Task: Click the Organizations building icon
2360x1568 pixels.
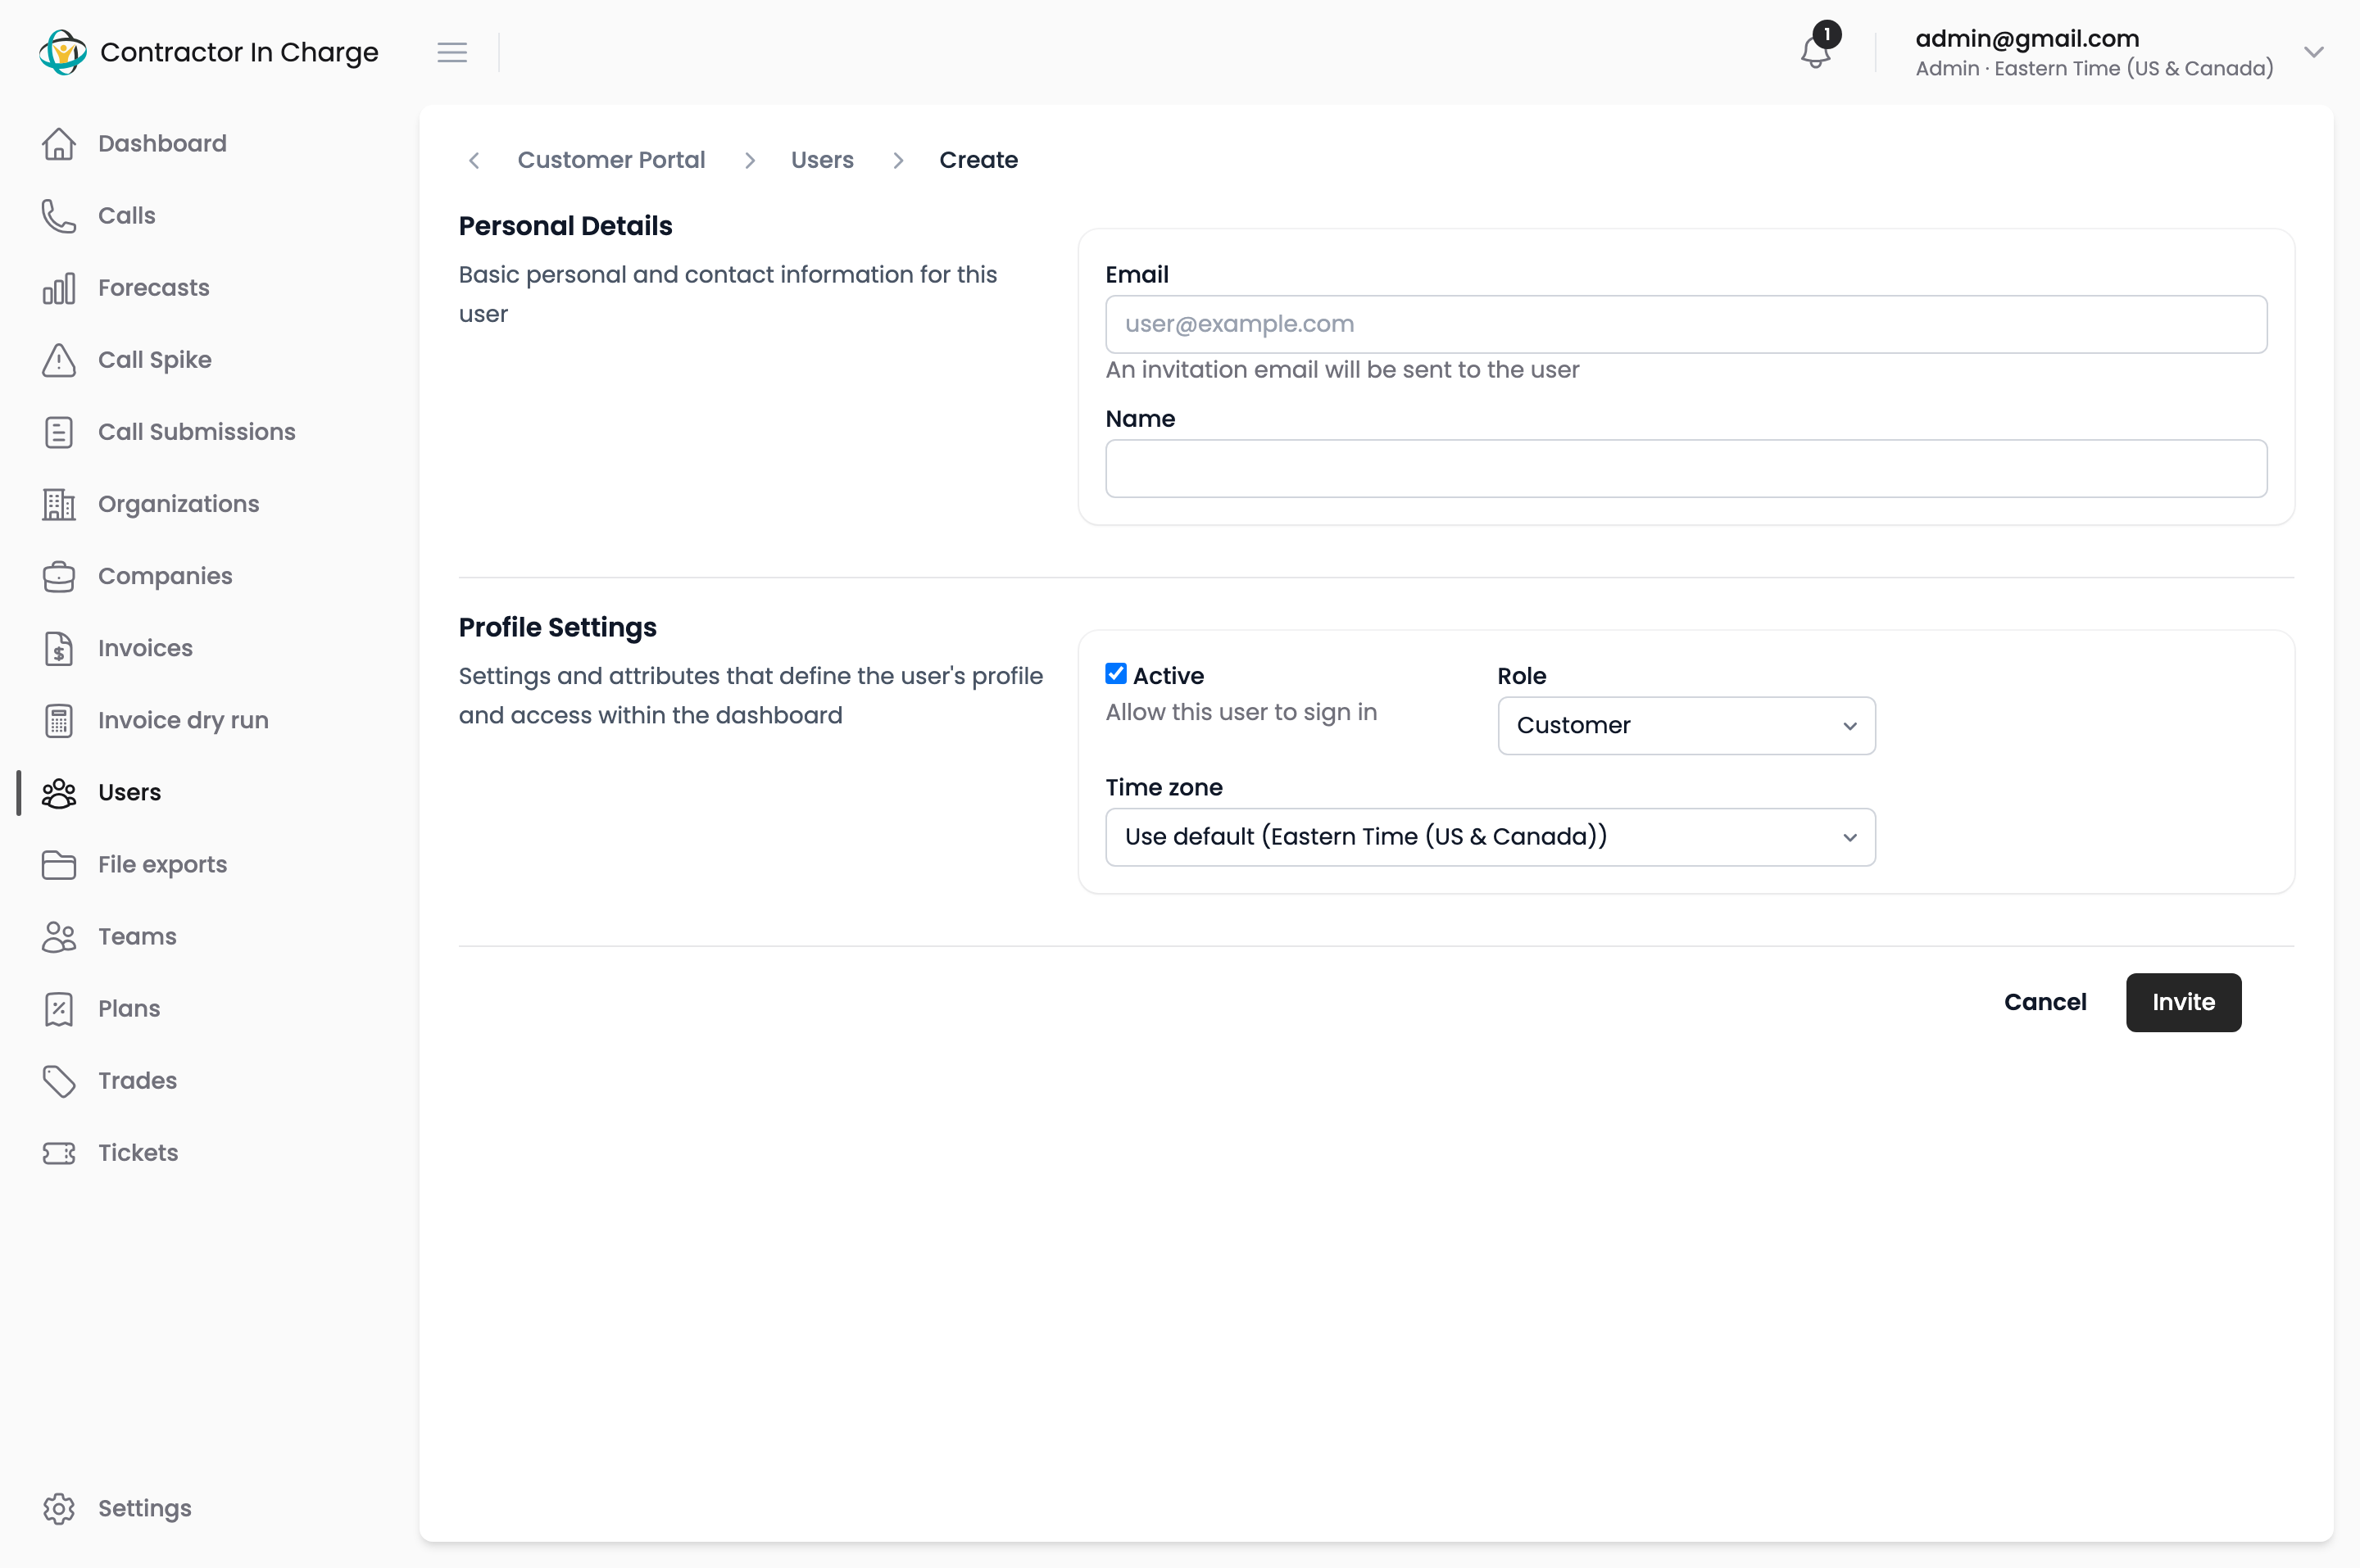Action: pos(59,504)
